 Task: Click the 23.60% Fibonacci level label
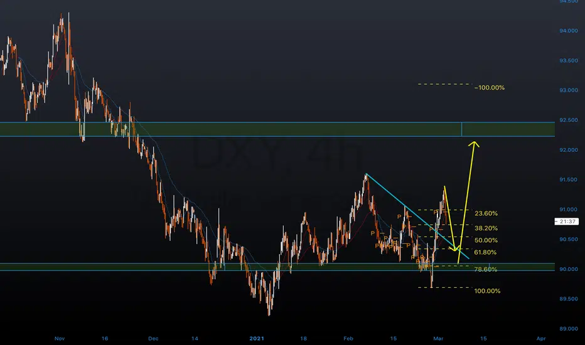coord(486,213)
